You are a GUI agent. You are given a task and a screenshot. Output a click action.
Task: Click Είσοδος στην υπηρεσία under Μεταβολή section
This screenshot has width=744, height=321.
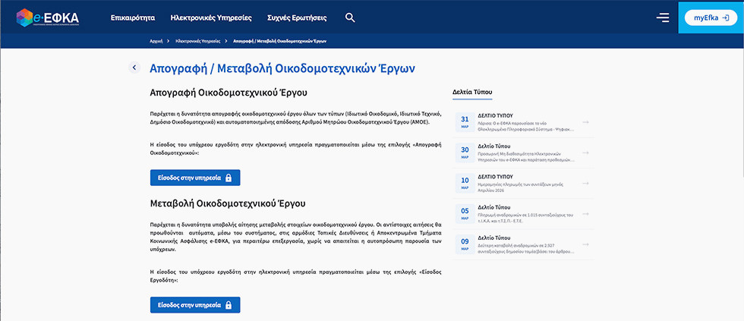point(195,304)
